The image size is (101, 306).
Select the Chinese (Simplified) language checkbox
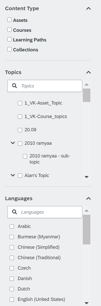tap(12, 247)
